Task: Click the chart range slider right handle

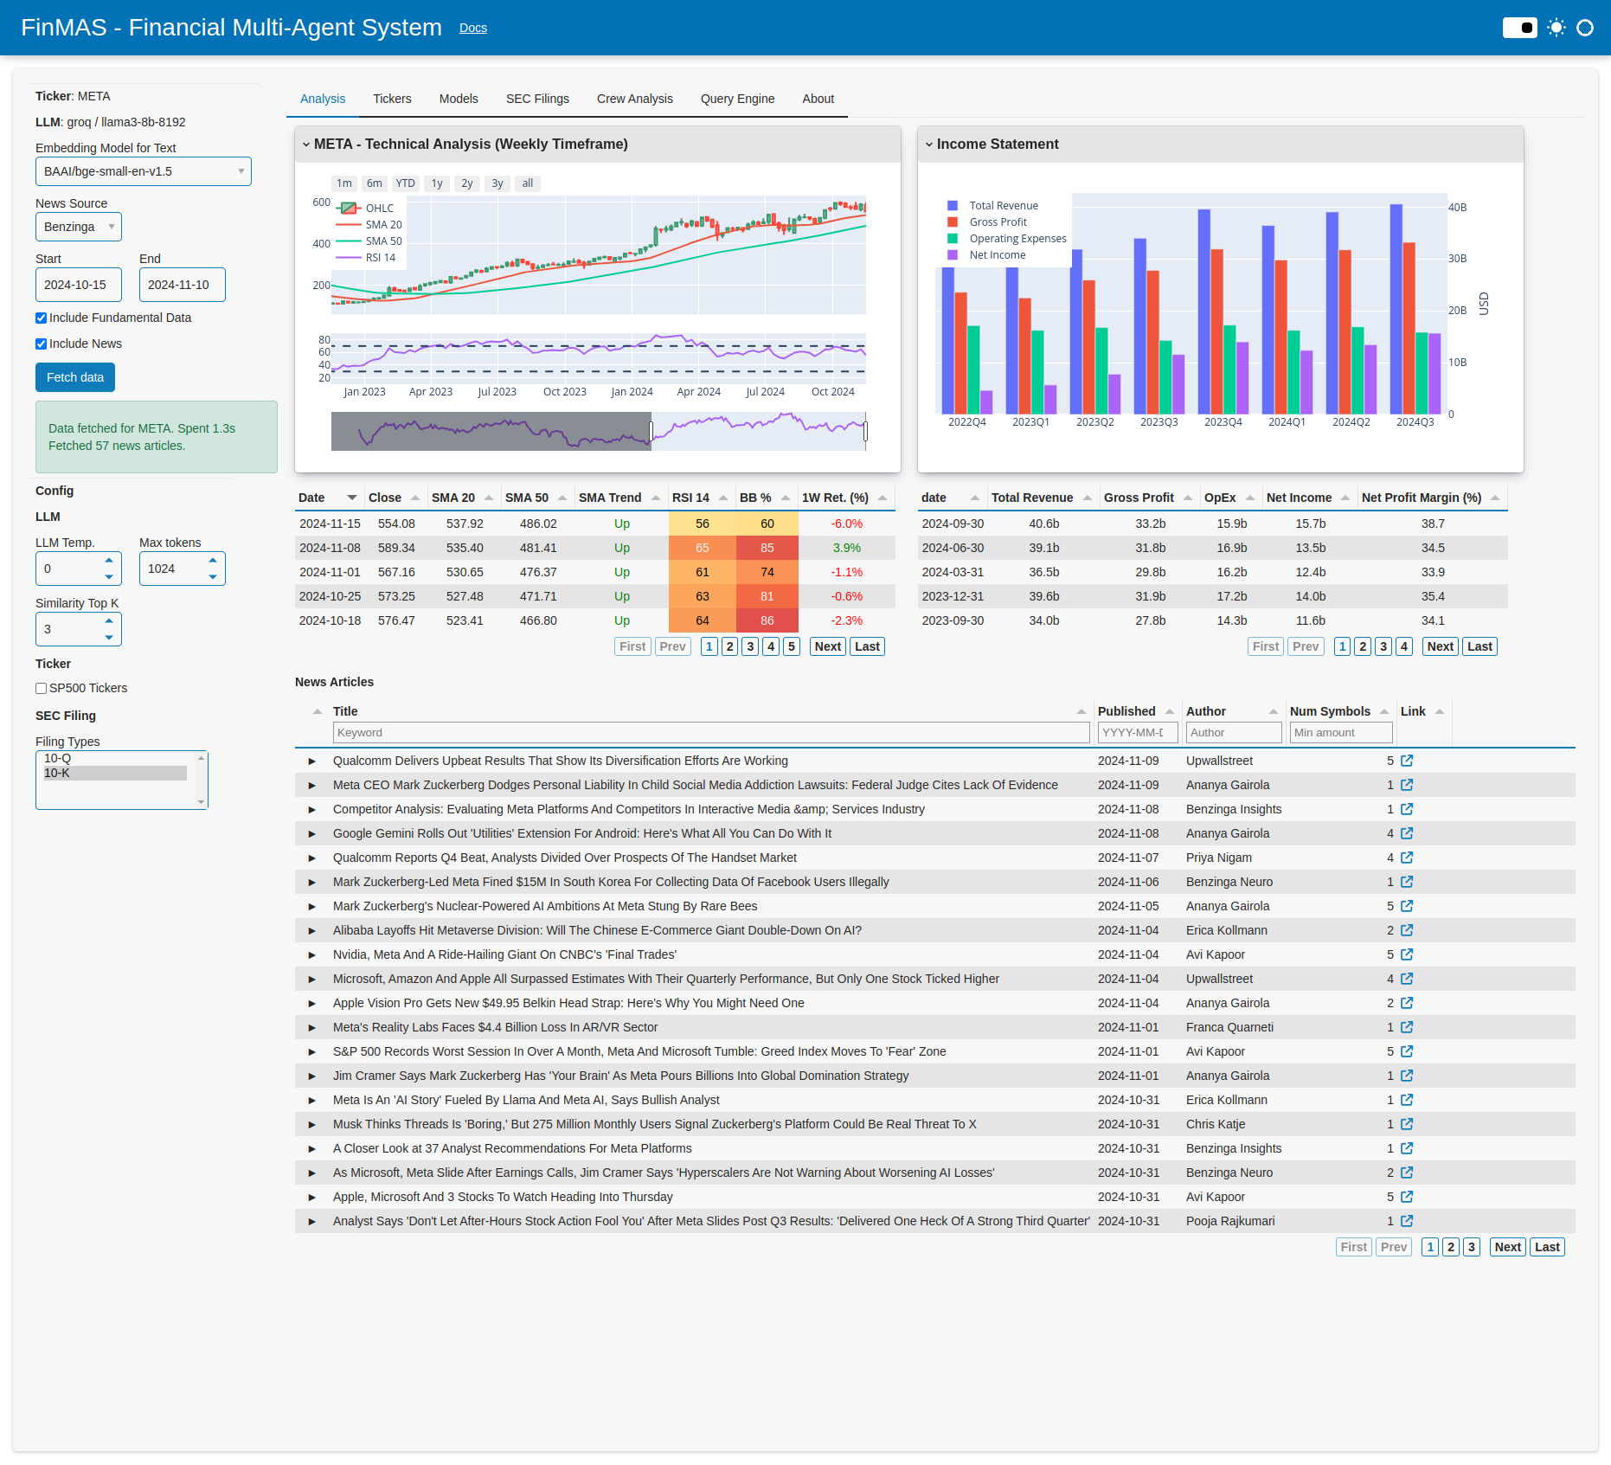Action: 865,430
